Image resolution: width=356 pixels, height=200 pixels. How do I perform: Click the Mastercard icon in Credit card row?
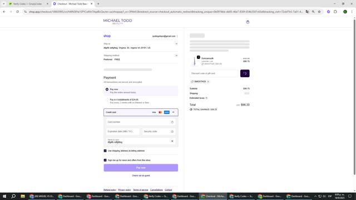click(160, 112)
